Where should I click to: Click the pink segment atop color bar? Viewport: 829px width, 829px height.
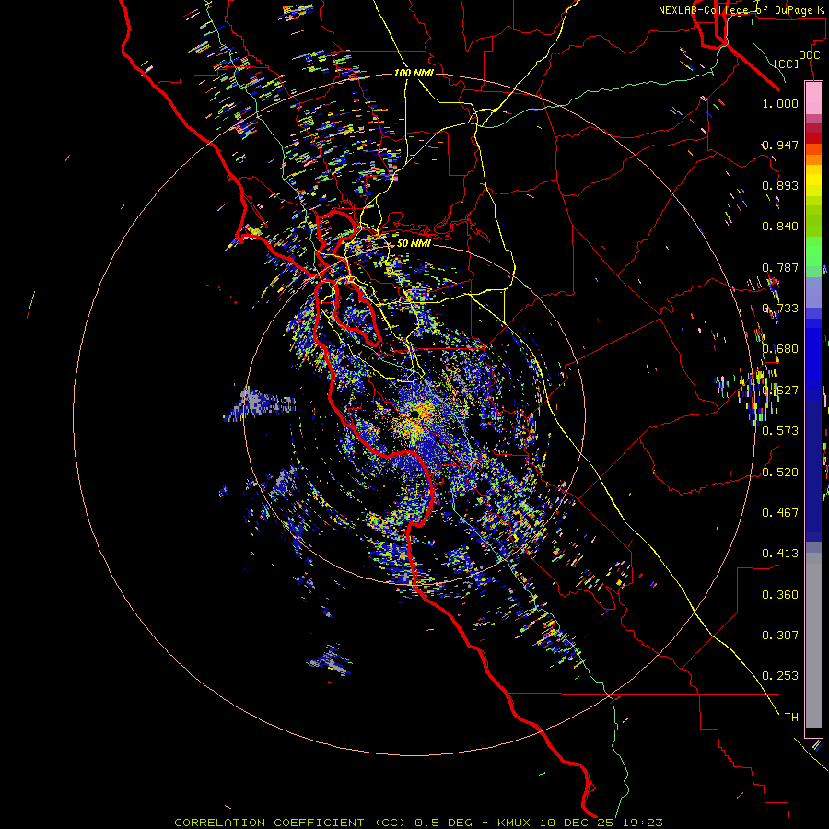pyautogui.click(x=813, y=98)
